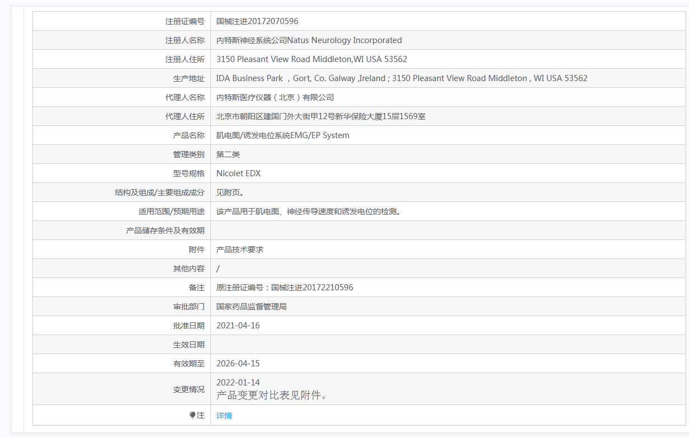Image resolution: width=689 pixels, height=438 pixels.
Task: Open the 详情 link in the note row
Action: point(224,416)
